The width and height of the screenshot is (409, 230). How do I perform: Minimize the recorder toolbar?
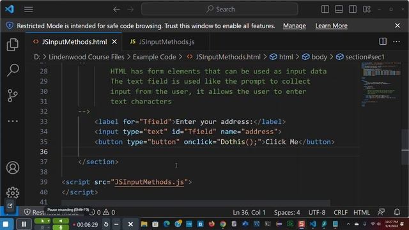click(116, 224)
